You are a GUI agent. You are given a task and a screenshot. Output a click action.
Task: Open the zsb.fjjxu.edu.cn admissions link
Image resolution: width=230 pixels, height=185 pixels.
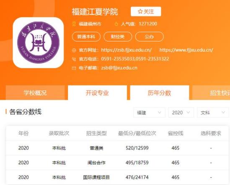click(126, 50)
